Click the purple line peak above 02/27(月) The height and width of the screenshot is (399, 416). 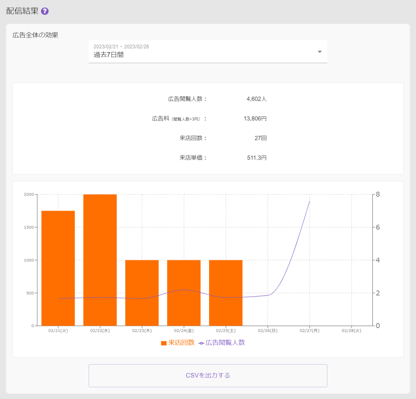coord(310,201)
